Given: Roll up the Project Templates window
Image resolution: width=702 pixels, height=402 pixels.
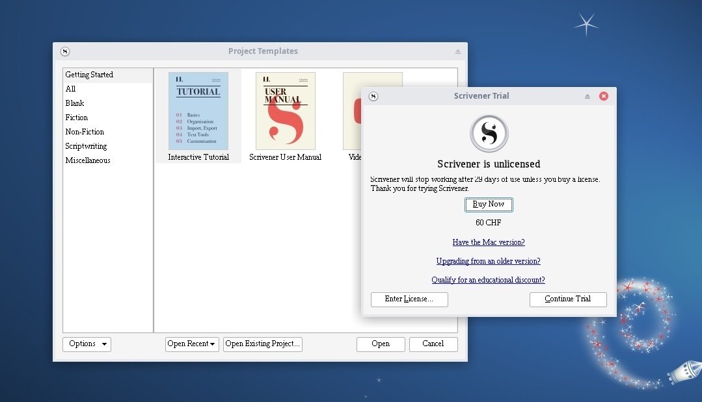Looking at the screenshot, I should pos(457,52).
